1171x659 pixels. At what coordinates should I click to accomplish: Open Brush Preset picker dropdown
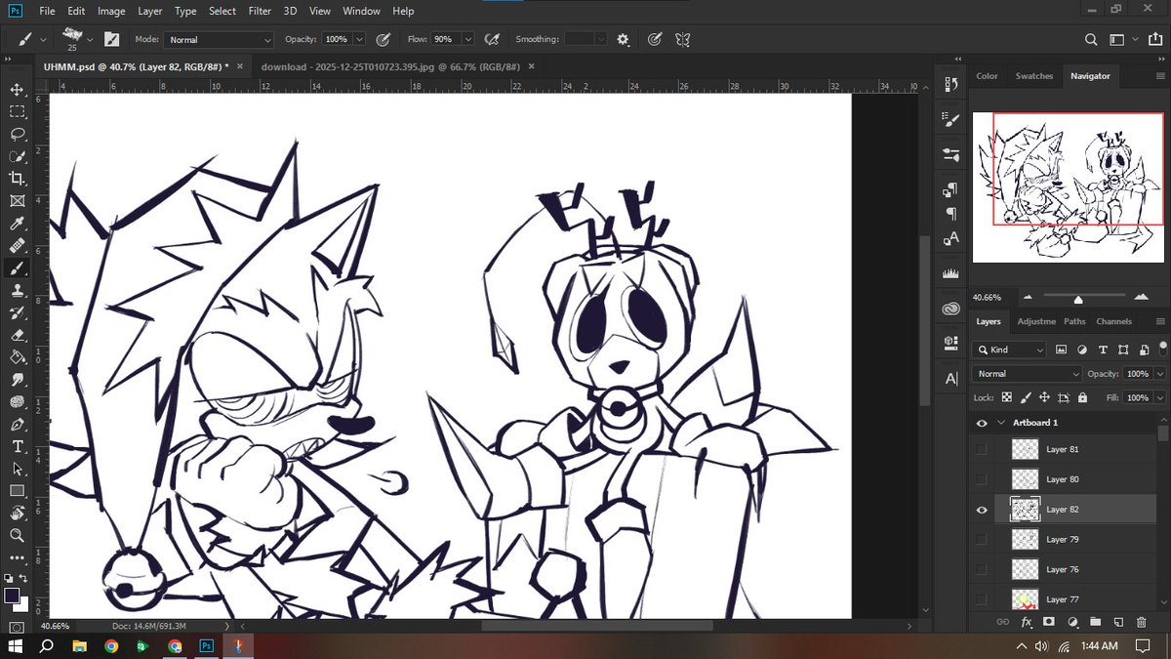click(x=90, y=39)
